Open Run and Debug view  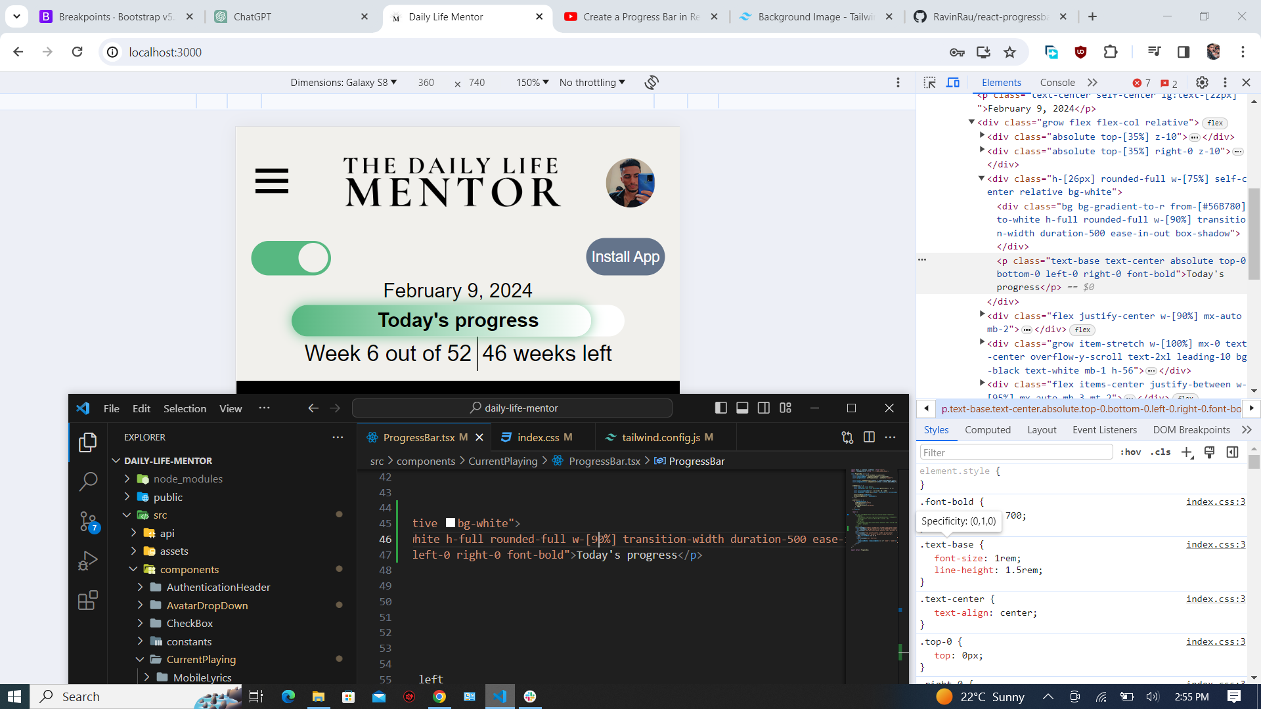pyautogui.click(x=87, y=561)
